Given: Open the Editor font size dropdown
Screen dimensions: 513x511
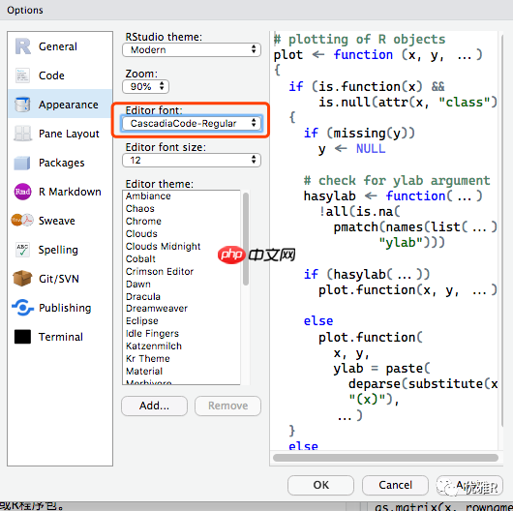Looking at the screenshot, I should point(192,160).
